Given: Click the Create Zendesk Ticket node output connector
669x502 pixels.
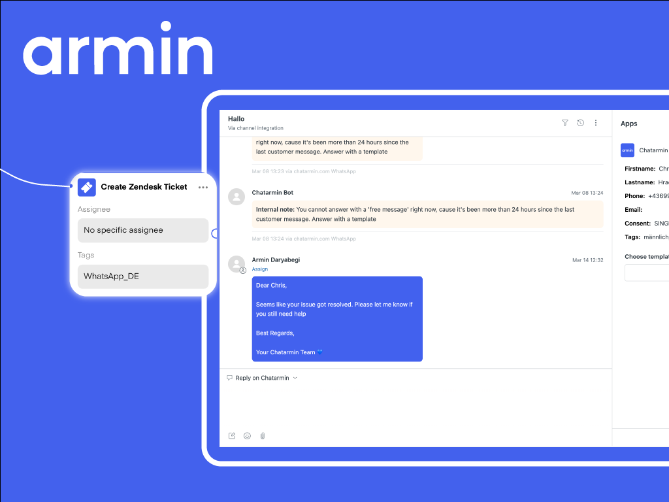Looking at the screenshot, I should (x=215, y=233).
